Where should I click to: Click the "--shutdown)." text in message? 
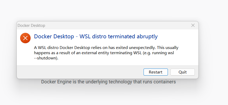(46, 58)
